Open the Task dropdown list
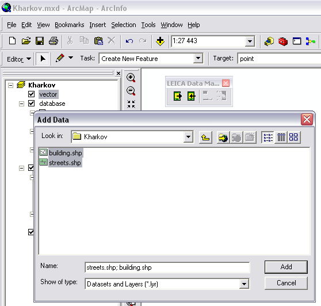Image resolution: width=321 pixels, height=306 pixels. coord(198,59)
